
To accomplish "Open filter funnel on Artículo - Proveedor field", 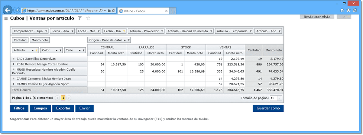I will coord(162,31).
